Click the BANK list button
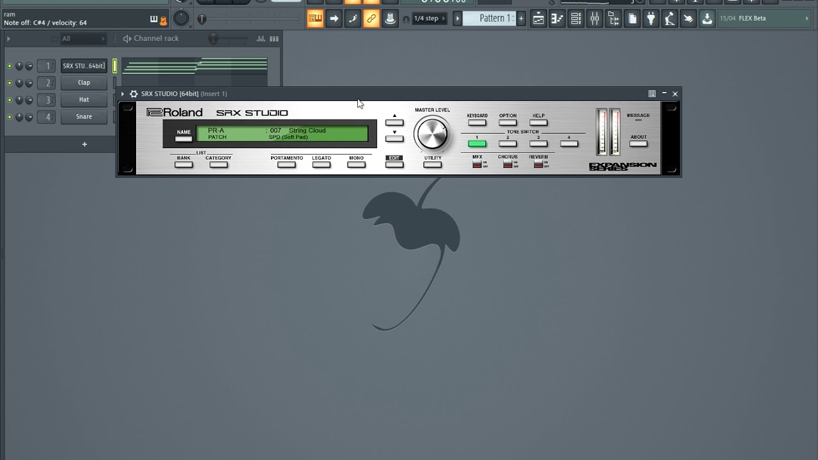 pos(183,164)
